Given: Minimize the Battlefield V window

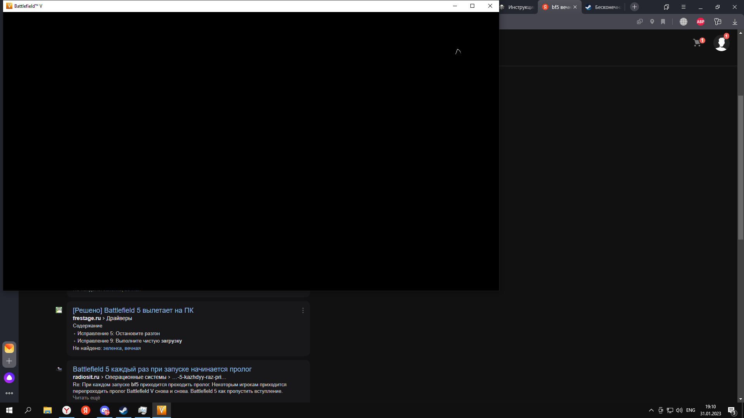Looking at the screenshot, I should click(x=455, y=6).
